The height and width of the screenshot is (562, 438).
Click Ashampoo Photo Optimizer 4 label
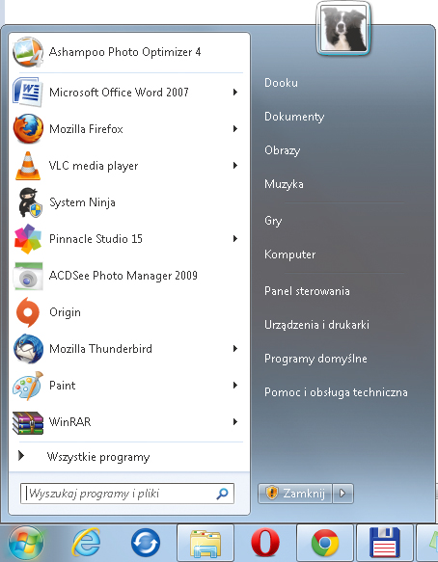tap(124, 52)
